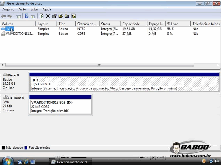This screenshot has height=165, width=221.
Task: Click the magnifying glass explore toolbar icon
Action: [67, 16]
